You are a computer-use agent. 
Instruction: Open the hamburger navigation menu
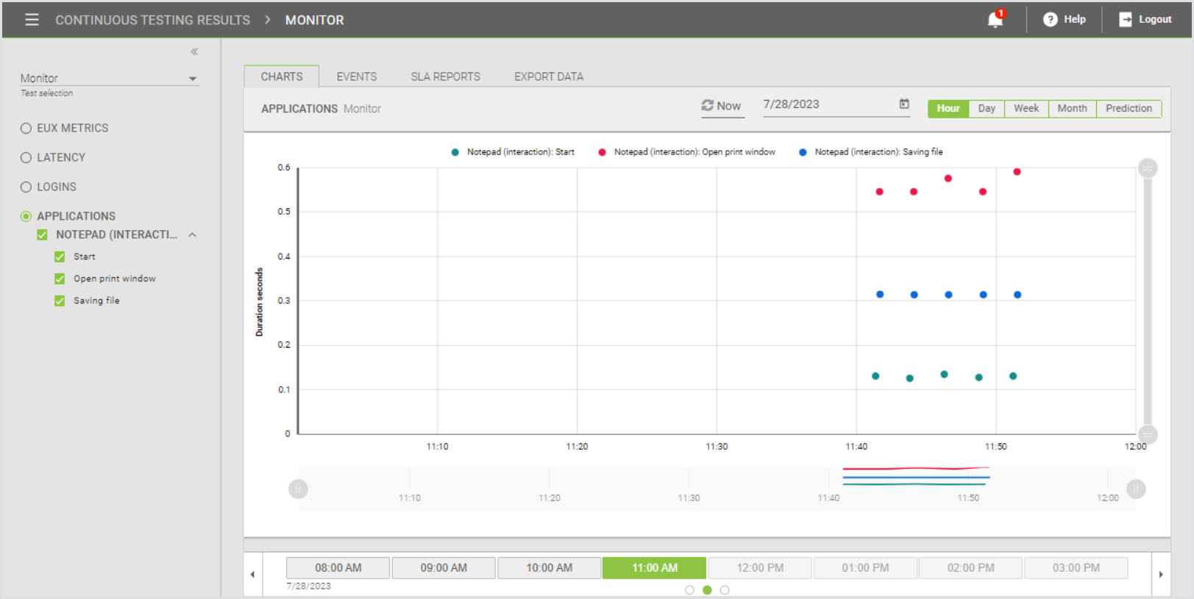pyautogui.click(x=32, y=20)
